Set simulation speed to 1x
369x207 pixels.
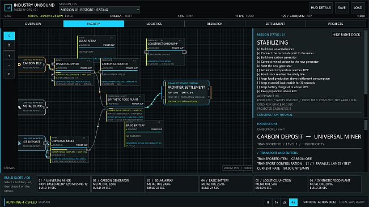[276, 202]
